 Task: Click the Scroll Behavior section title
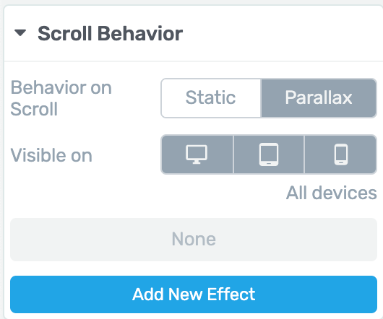(110, 33)
